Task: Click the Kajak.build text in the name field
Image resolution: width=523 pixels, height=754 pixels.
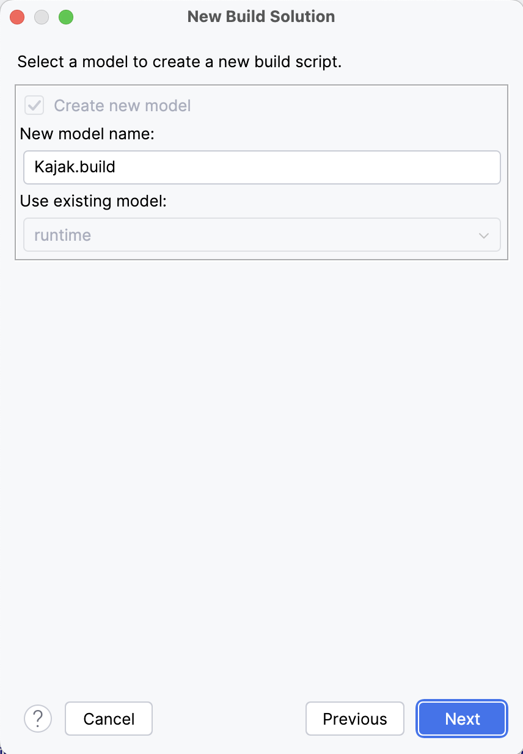Action: (x=75, y=167)
